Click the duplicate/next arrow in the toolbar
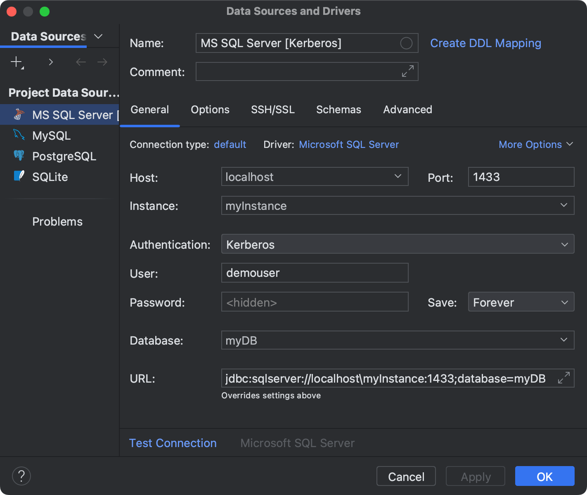This screenshot has height=495, width=587. pos(50,62)
